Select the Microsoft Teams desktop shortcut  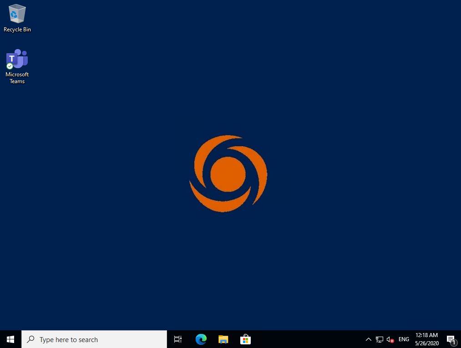click(17, 59)
